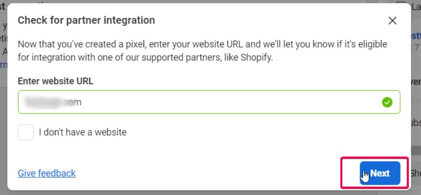Click the bold partial "ver" text at right
421x195 pixels.
[x=416, y=82]
